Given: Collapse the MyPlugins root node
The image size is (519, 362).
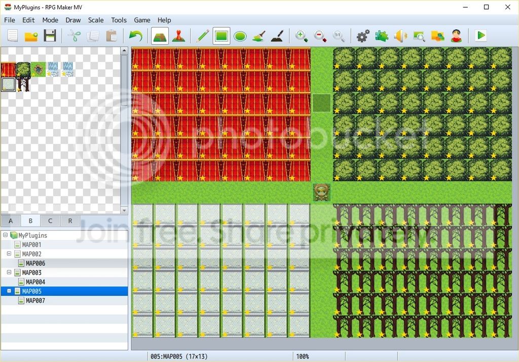Looking at the screenshot, I should click(5, 235).
